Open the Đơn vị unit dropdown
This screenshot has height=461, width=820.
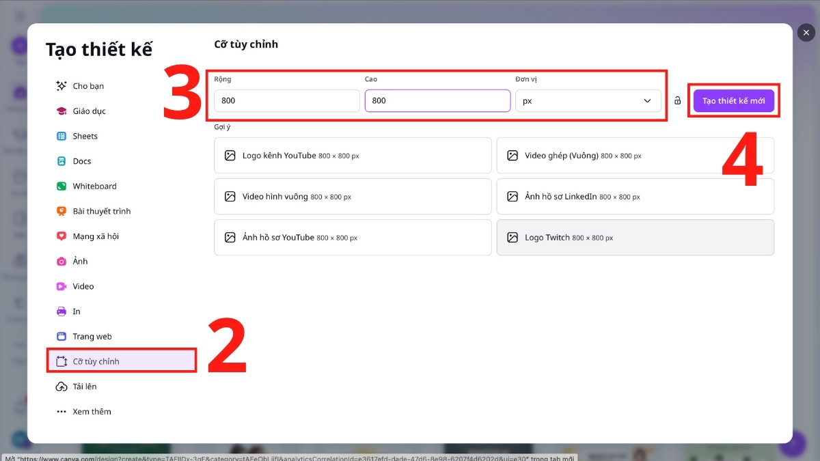588,100
